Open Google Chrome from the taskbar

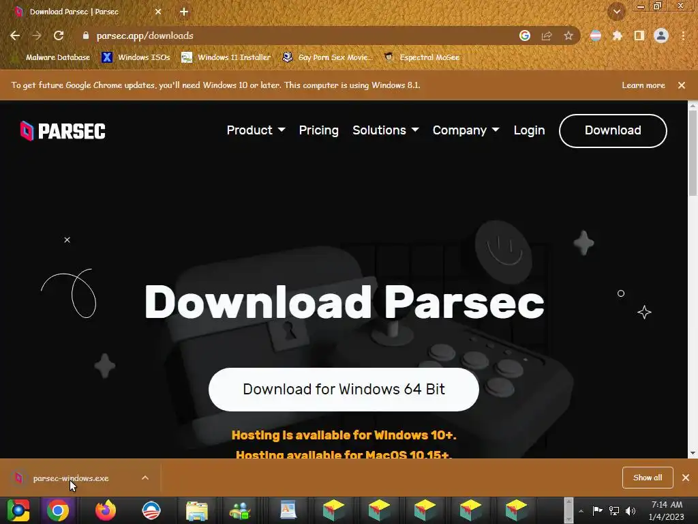click(58, 510)
